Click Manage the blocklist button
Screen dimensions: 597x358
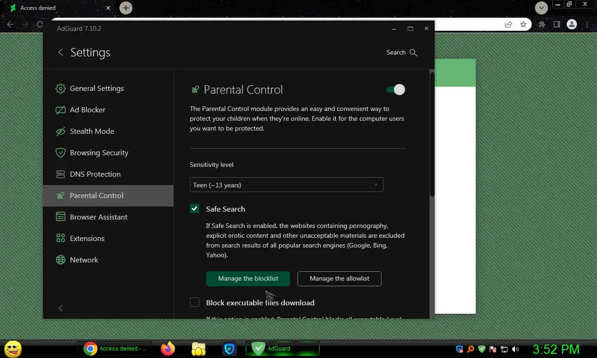pos(248,279)
